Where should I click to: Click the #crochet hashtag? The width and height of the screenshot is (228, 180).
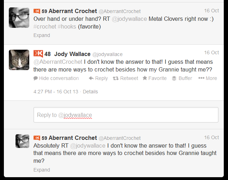(x=45, y=26)
